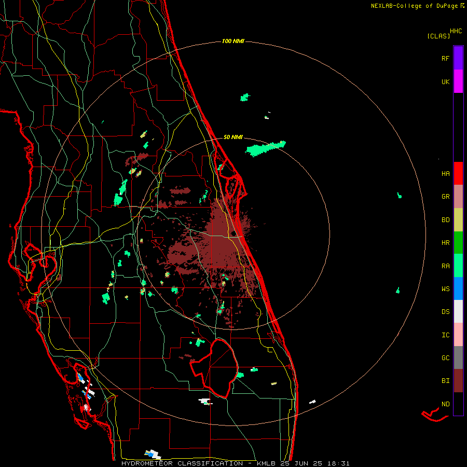Select the GR color swatch in legend
The height and width of the screenshot is (467, 467).
(458, 197)
